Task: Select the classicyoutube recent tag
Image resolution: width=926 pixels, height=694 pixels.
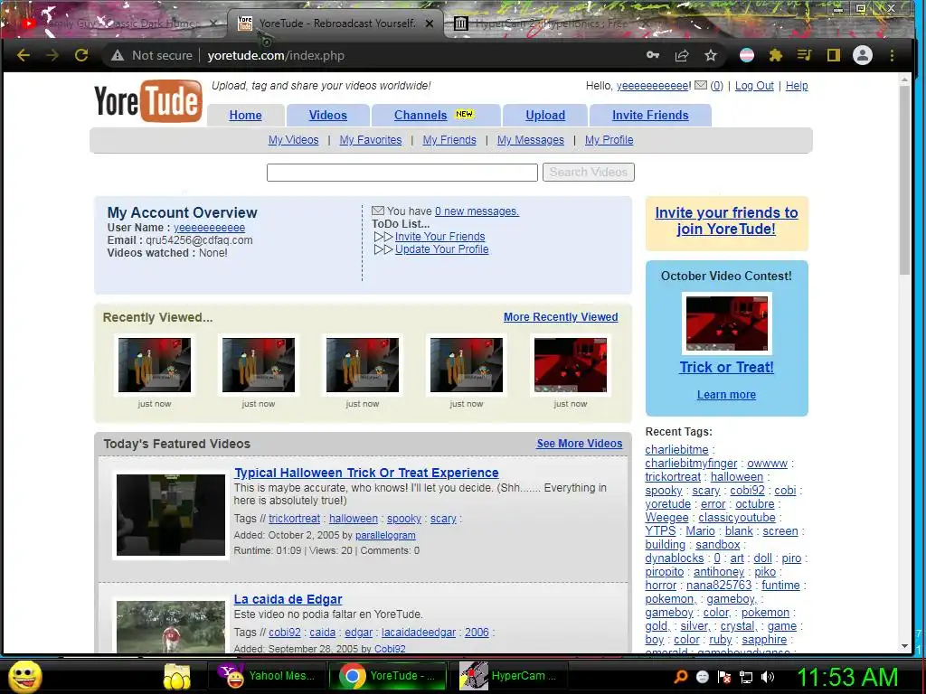Action: 736,518
